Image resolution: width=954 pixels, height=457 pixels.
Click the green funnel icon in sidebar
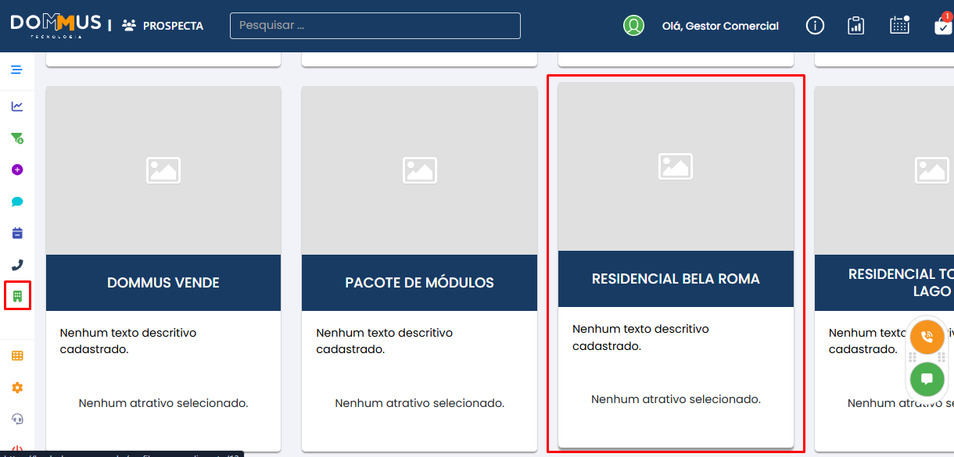click(17, 138)
